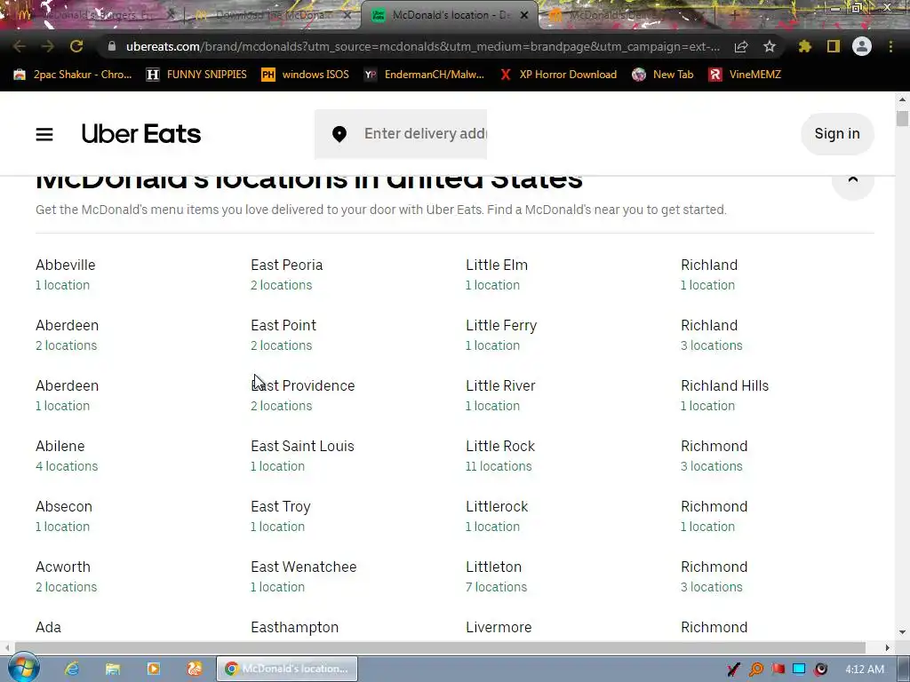The height and width of the screenshot is (682, 910).
Task: Open the Chrome profile avatar
Action: [862, 46]
